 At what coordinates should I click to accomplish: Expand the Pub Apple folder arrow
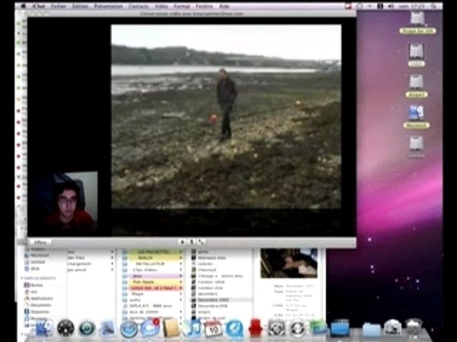pyautogui.click(x=181, y=282)
